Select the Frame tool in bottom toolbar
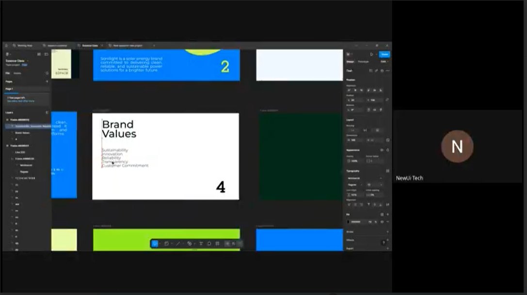 (x=166, y=244)
